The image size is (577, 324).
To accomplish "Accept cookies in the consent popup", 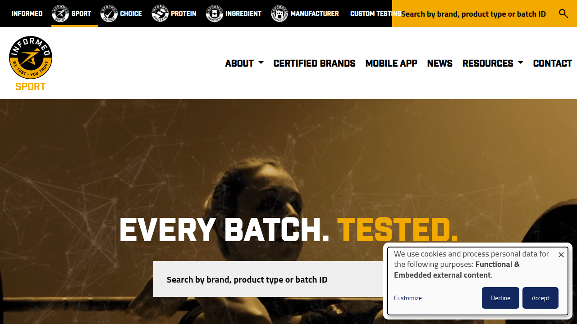I will tap(540, 298).
